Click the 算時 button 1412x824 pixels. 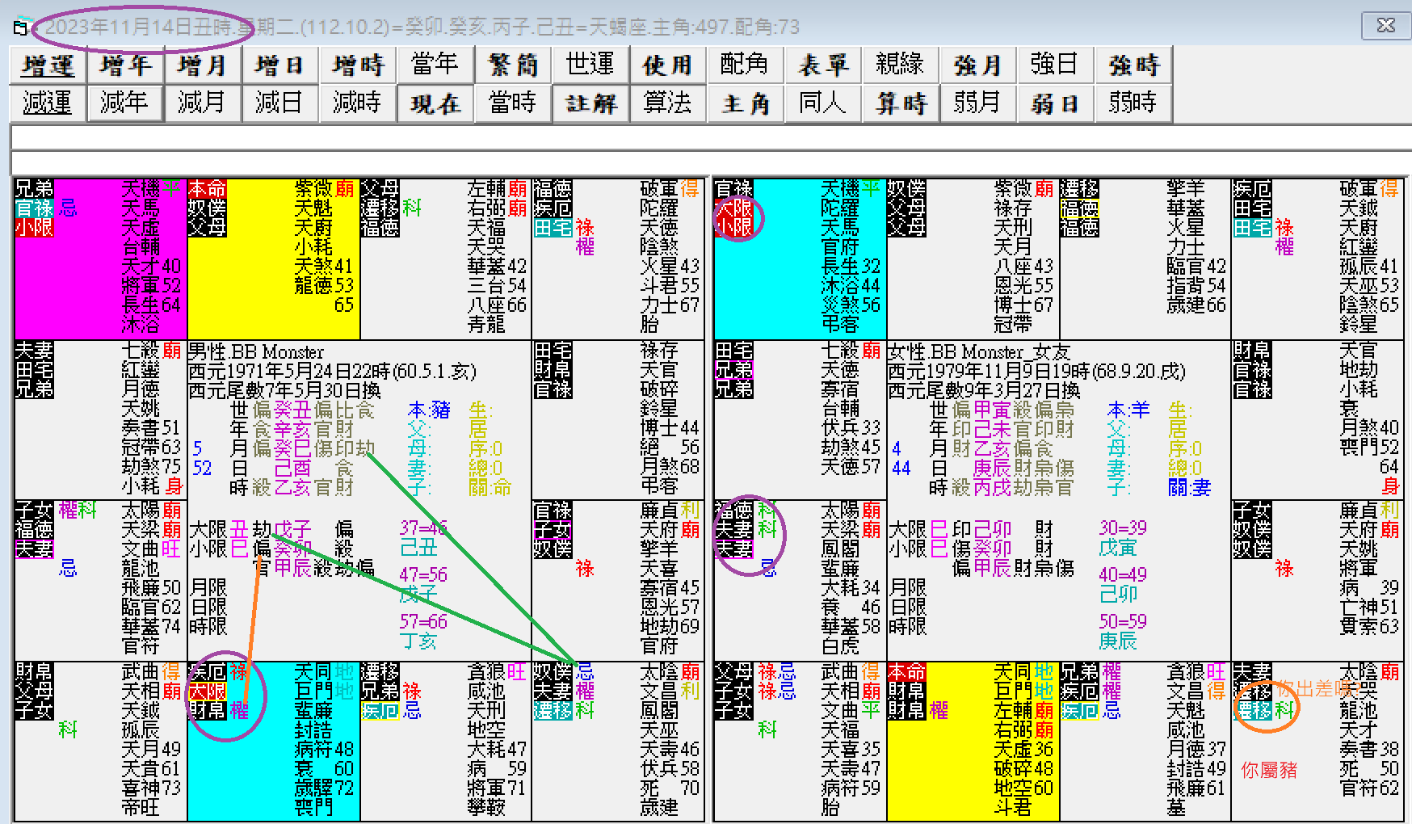[x=901, y=103]
